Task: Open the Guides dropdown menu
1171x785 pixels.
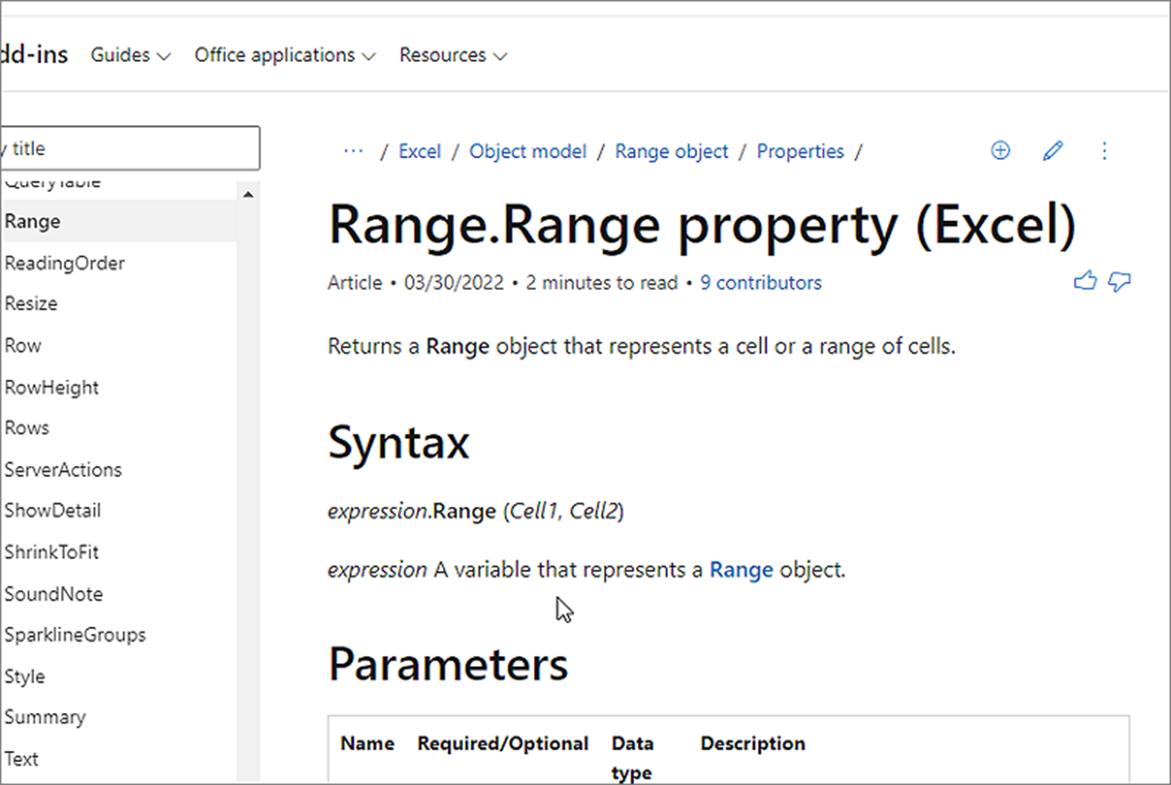Action: 131,55
